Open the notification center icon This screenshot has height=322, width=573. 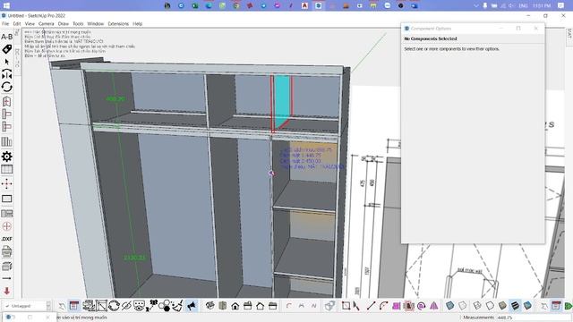coord(561,5)
